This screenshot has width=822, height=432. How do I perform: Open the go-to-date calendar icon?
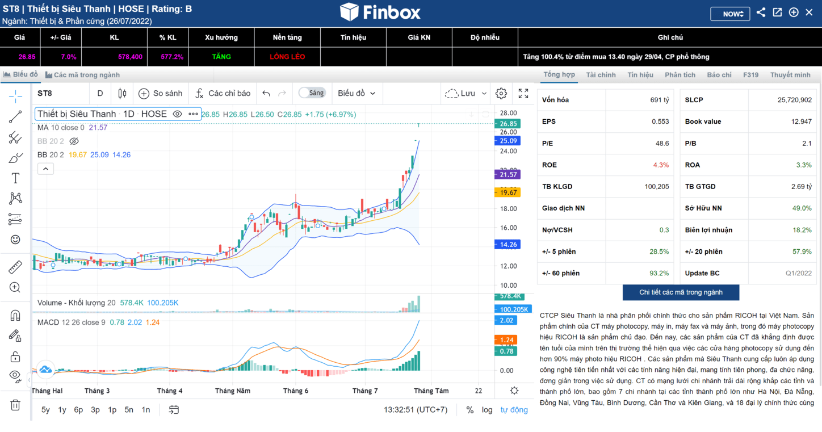click(x=174, y=410)
